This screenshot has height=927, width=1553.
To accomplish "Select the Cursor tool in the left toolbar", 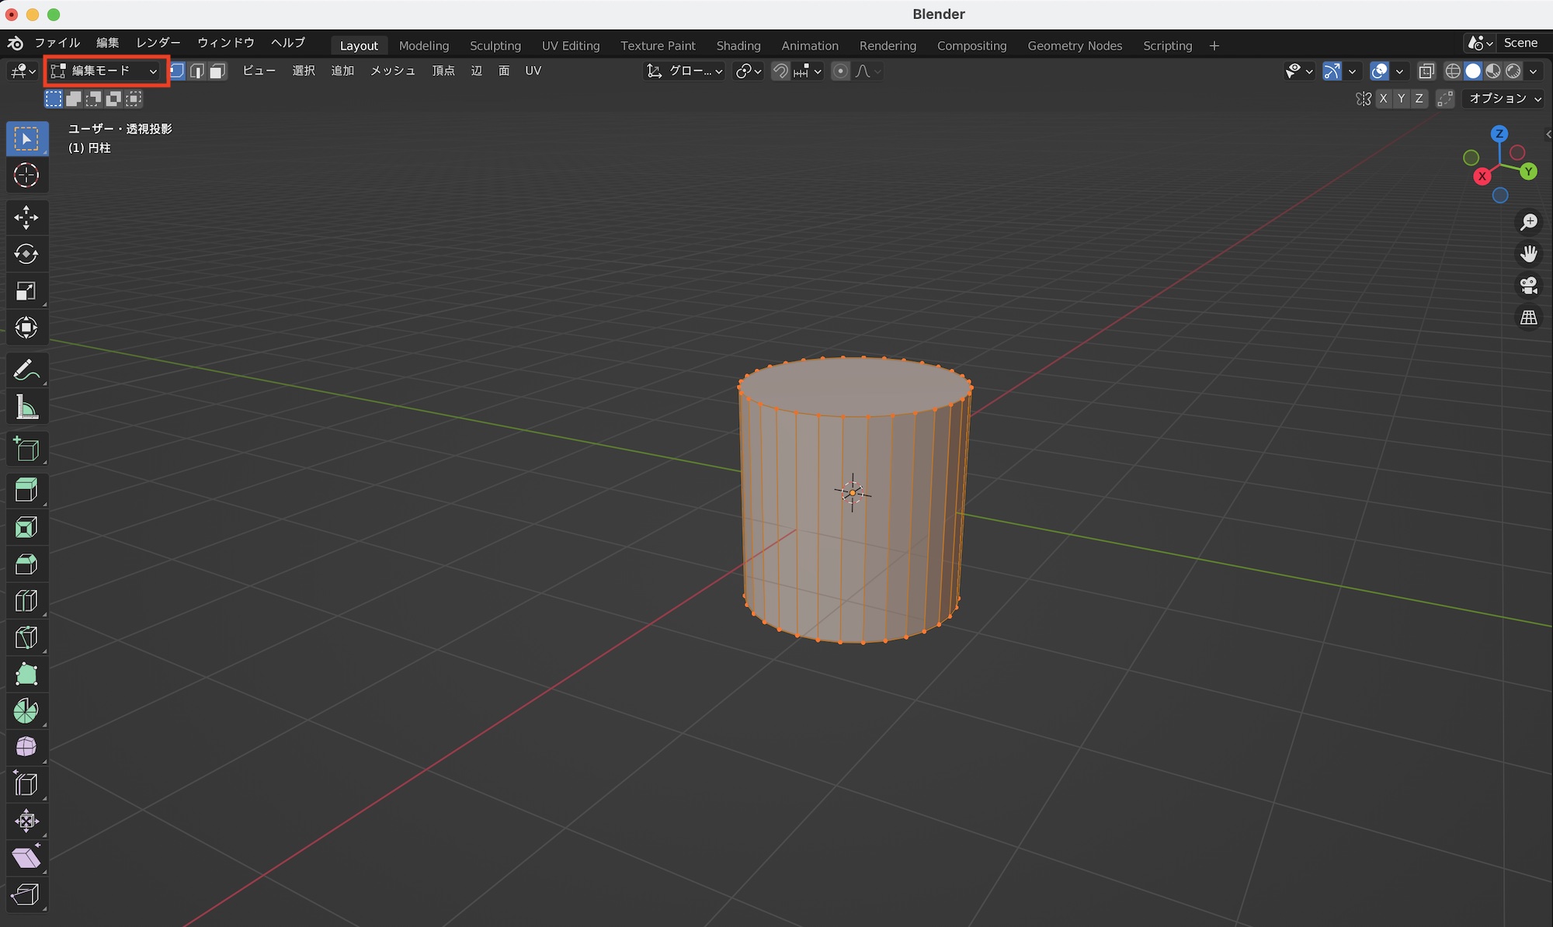I will (26, 175).
